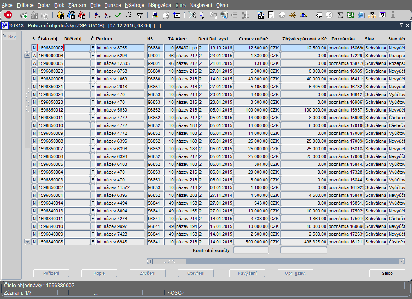Click the wrench tool icon

(129, 15)
